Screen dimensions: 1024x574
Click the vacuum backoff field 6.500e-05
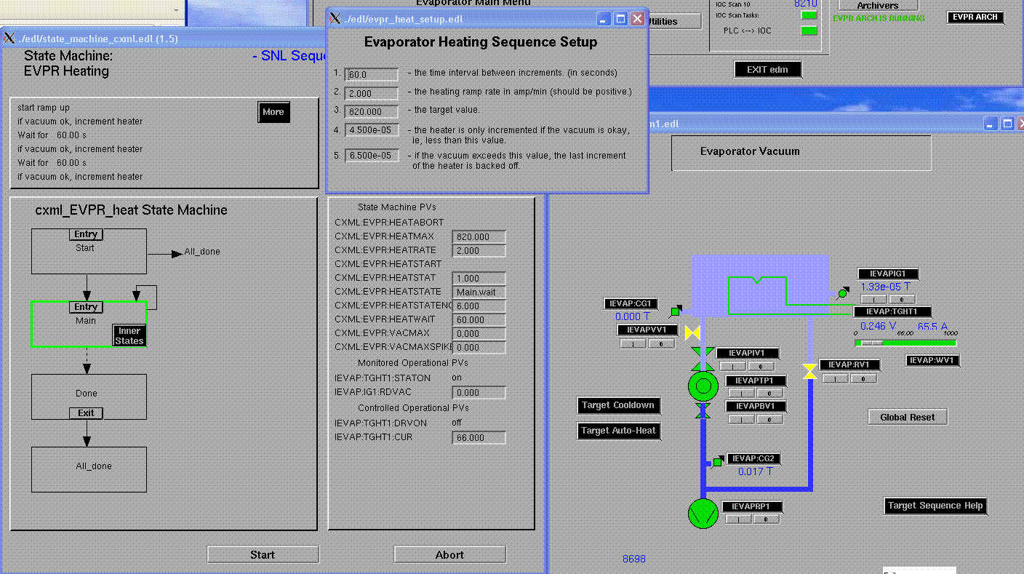tap(372, 155)
